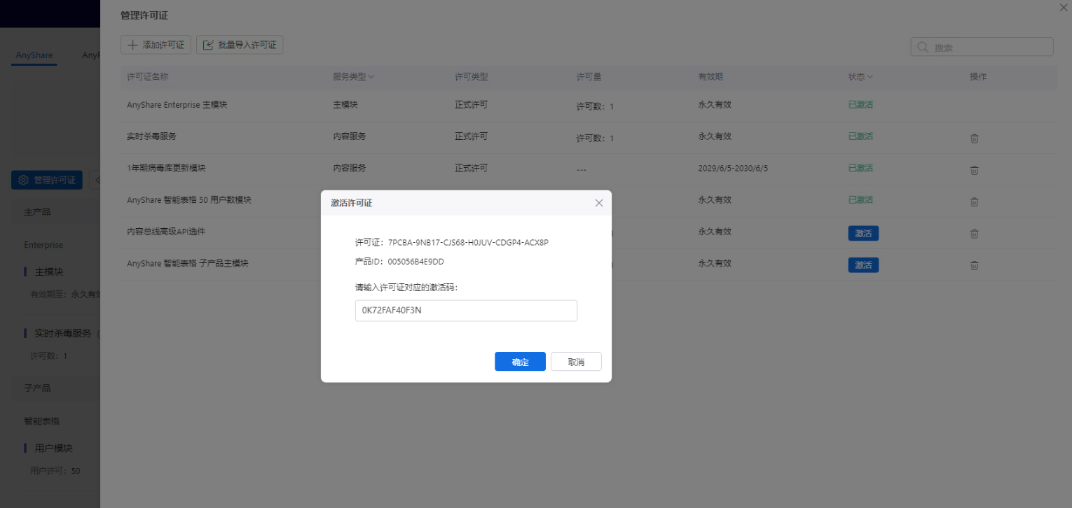Click the gear icon on 管理许可证
The height and width of the screenshot is (508, 1072).
[23, 180]
